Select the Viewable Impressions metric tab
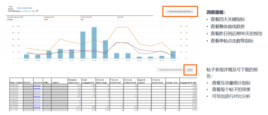This screenshot has height=115, width=268. [x=24, y=18]
